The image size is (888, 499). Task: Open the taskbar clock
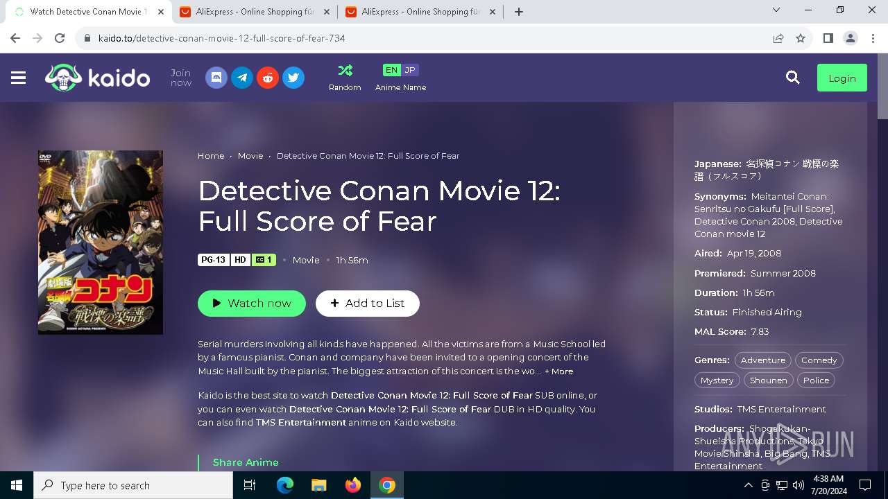coord(828,485)
